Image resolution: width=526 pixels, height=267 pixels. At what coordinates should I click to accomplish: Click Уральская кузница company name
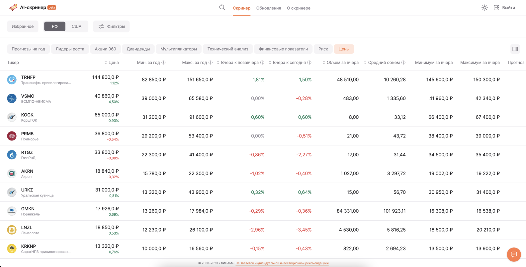tap(37, 195)
